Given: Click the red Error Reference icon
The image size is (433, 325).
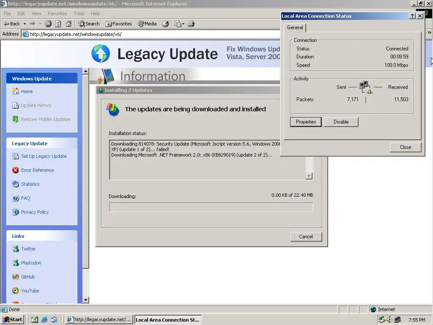Looking at the screenshot, I should (16, 170).
